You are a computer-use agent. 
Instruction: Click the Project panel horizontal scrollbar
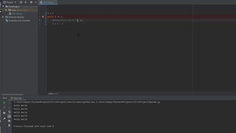tap(13, 95)
